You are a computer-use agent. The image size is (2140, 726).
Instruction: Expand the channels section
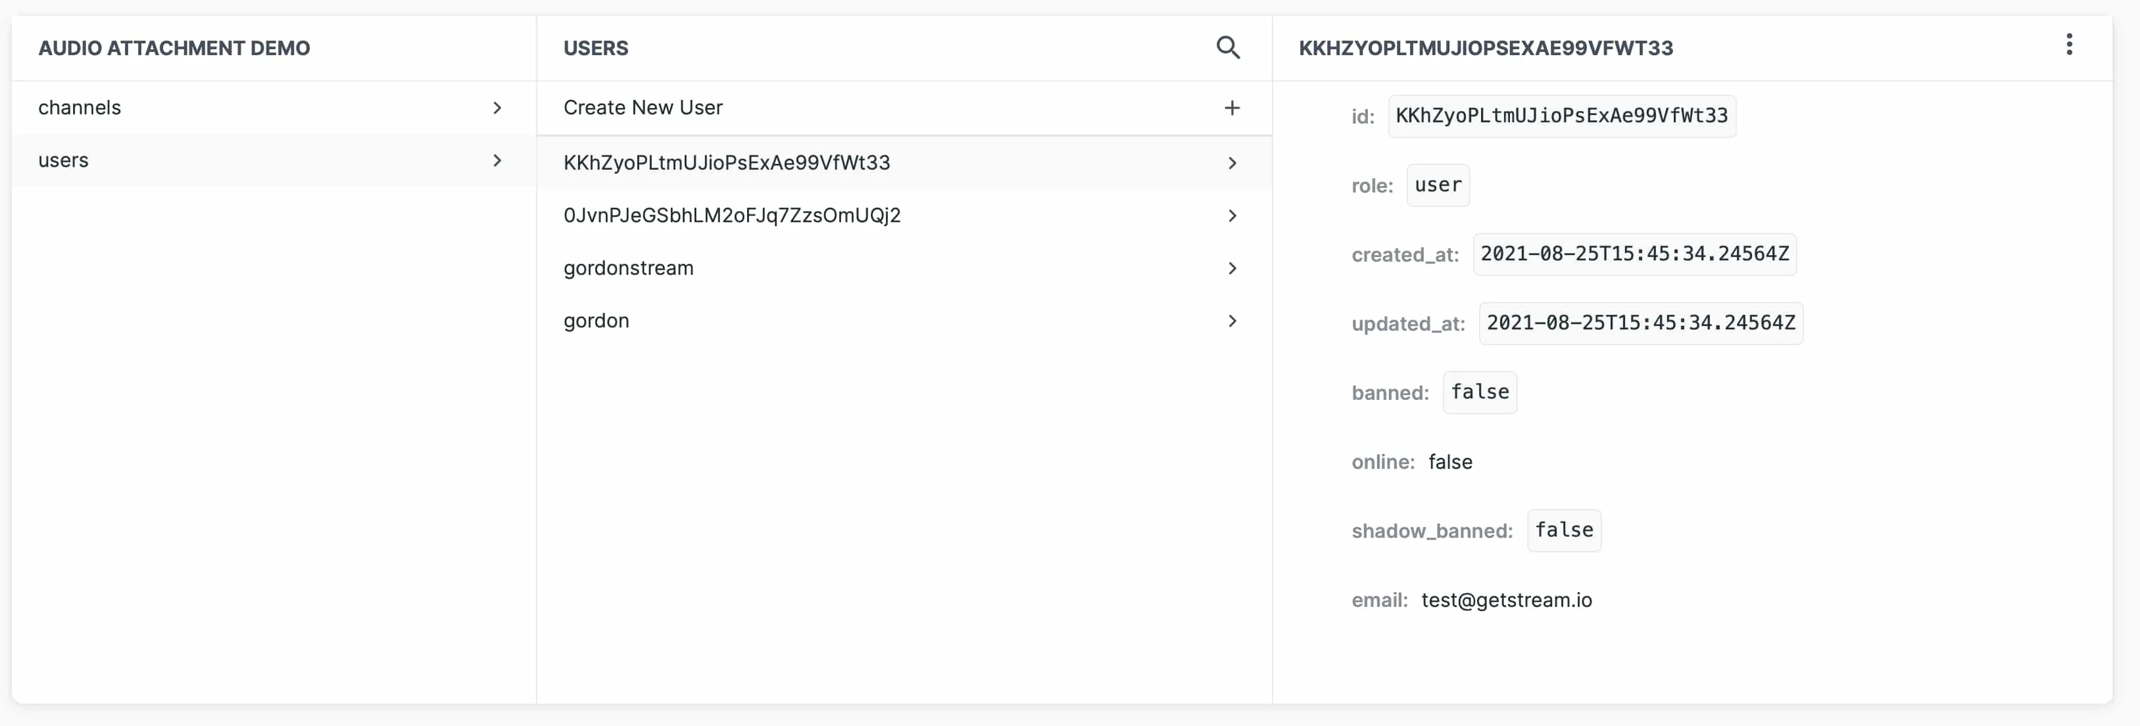(269, 107)
